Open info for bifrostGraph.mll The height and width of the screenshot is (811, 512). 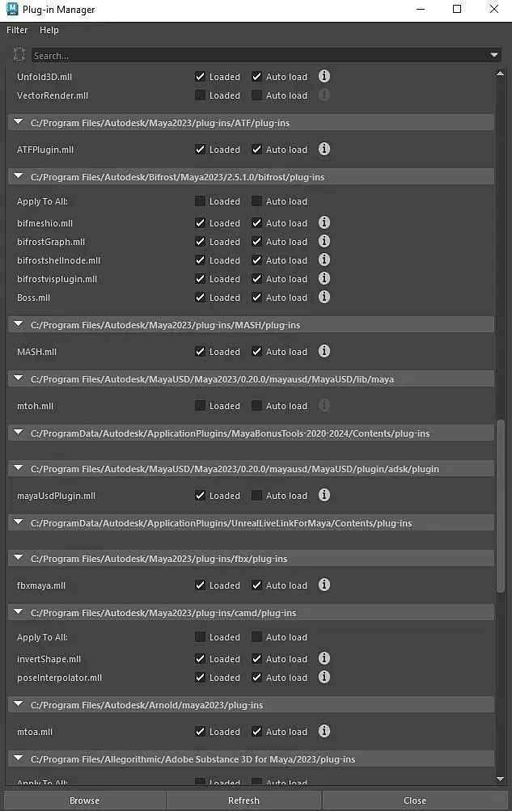tap(324, 242)
